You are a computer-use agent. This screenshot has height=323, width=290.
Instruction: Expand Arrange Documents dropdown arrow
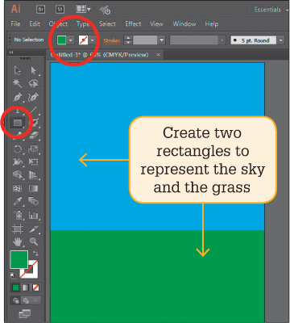89,9
